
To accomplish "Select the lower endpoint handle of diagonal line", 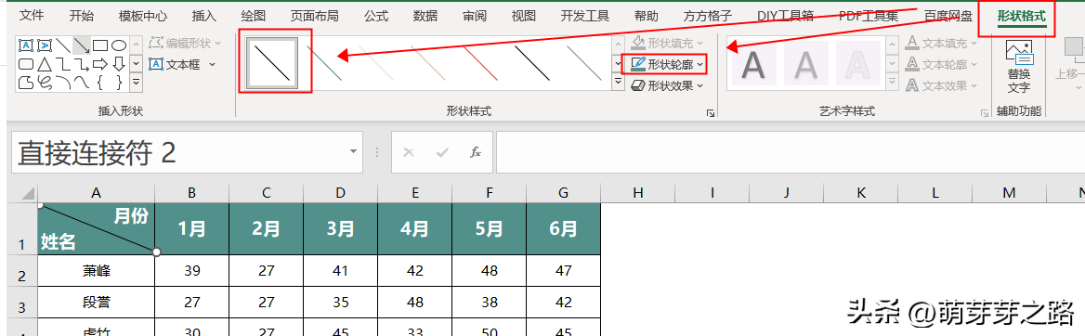I will pyautogui.click(x=156, y=252).
